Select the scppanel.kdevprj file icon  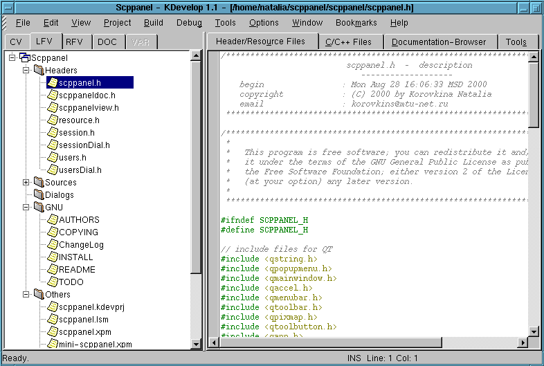[x=53, y=307]
